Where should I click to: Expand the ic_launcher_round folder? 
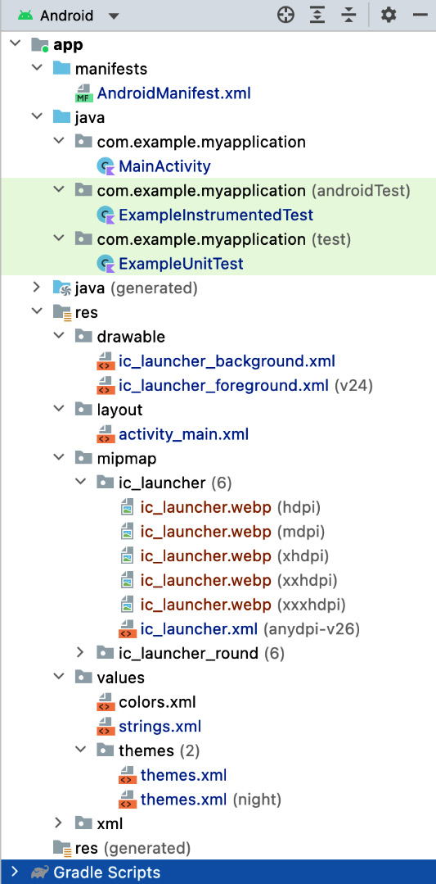pyautogui.click(x=80, y=653)
